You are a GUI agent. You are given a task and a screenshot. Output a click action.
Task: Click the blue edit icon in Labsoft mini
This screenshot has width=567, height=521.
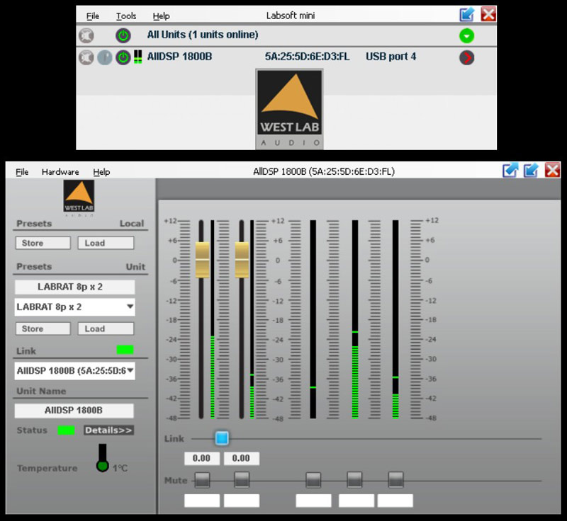(468, 14)
